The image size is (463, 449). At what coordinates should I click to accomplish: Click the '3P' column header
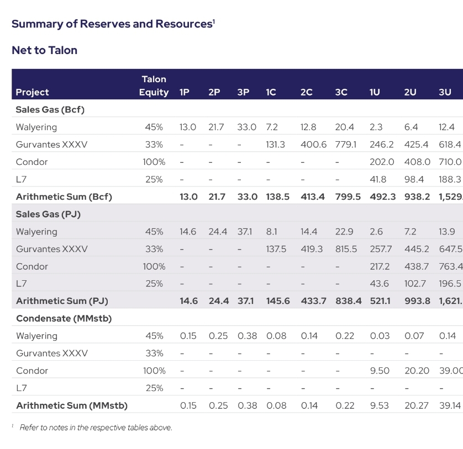[x=243, y=92]
